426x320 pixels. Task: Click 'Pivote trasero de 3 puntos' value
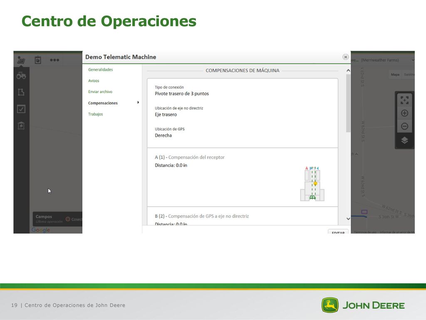coord(181,94)
